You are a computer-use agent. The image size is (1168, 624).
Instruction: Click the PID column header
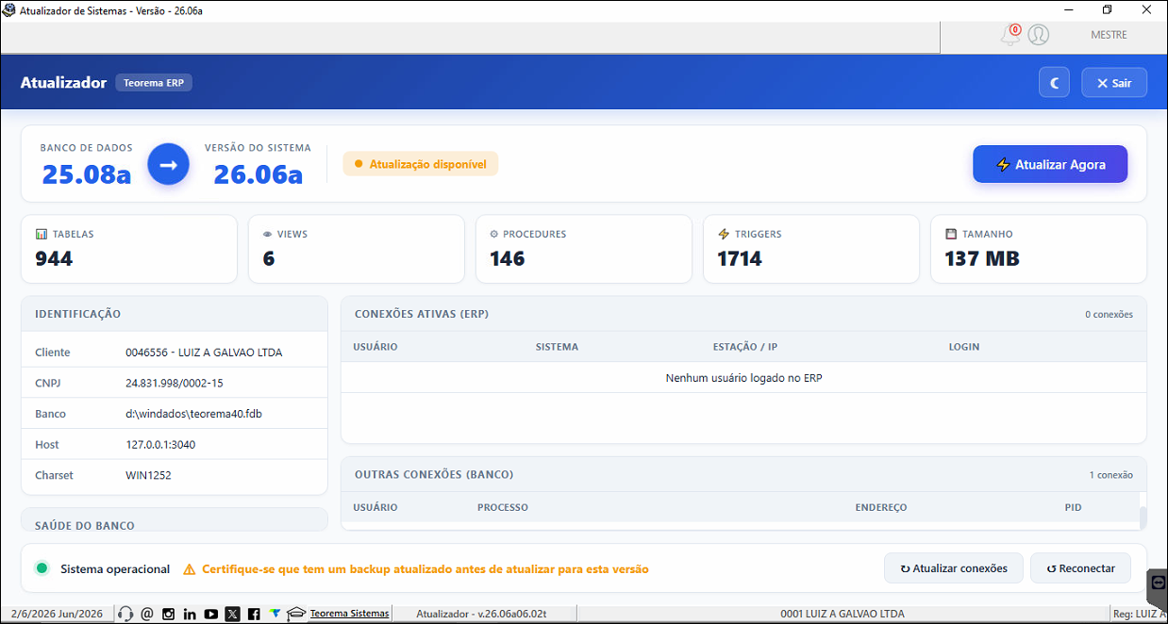[1073, 507]
